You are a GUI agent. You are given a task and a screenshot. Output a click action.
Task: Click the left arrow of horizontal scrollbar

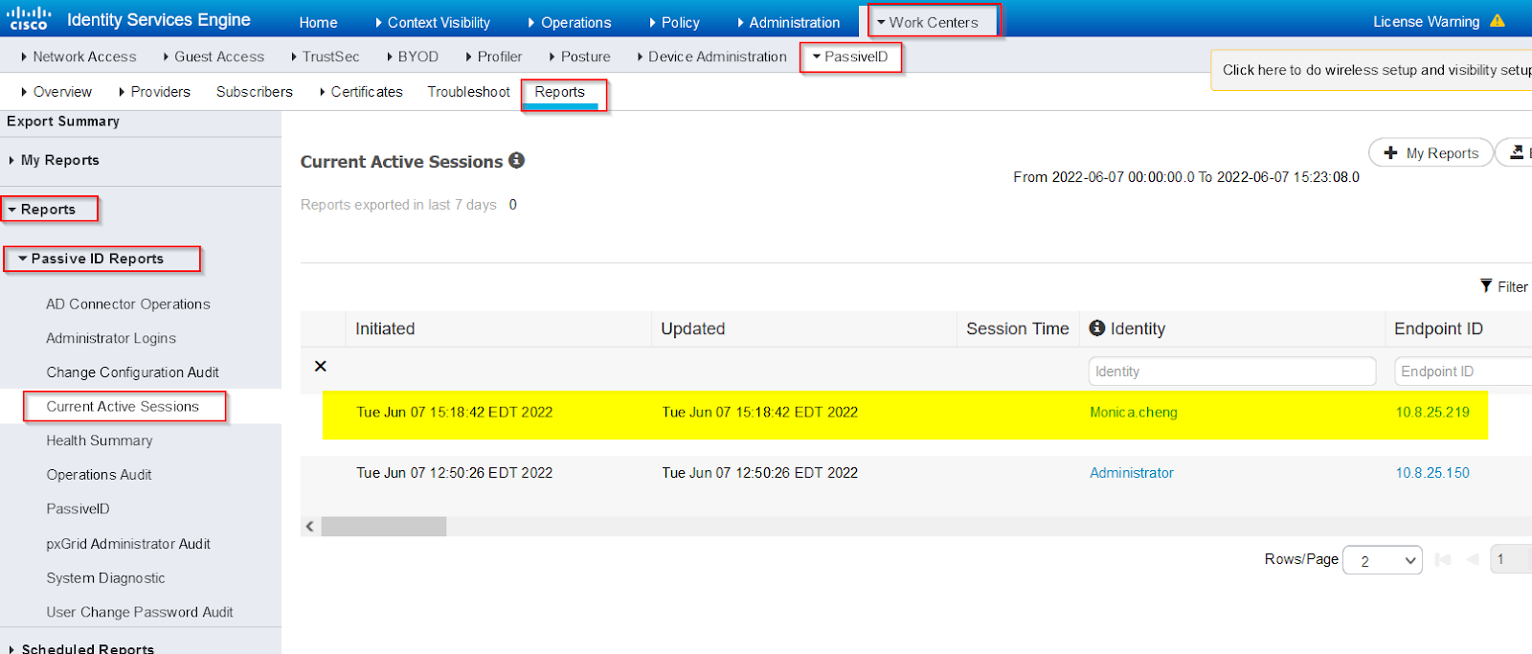click(x=310, y=527)
